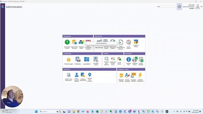Image resolution: width=203 pixels, height=114 pixels.
Task: Open IndySoft Registration lightning icon
Action: point(140,75)
